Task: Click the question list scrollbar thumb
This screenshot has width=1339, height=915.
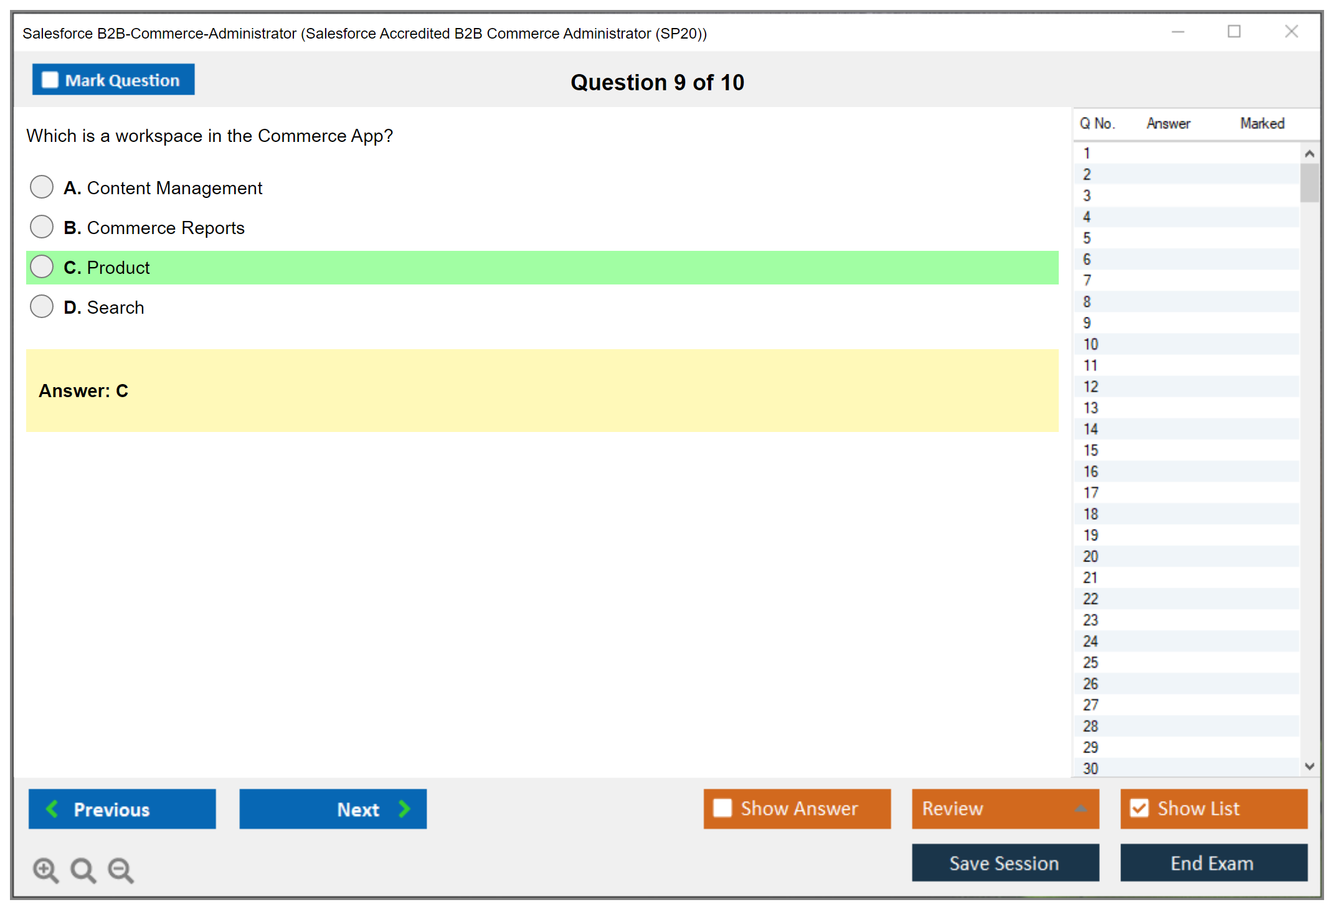Action: tap(1309, 183)
